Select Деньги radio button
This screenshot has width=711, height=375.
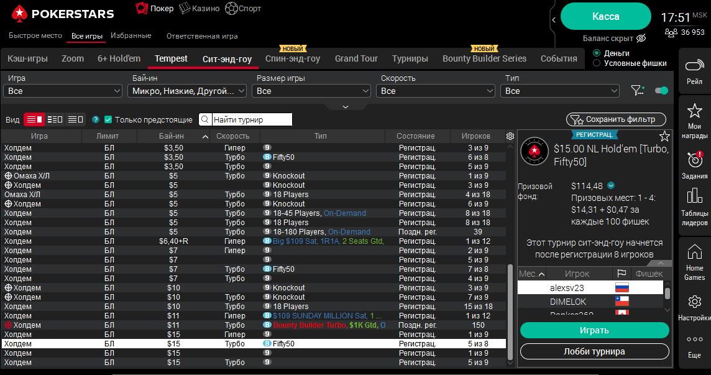tap(597, 53)
